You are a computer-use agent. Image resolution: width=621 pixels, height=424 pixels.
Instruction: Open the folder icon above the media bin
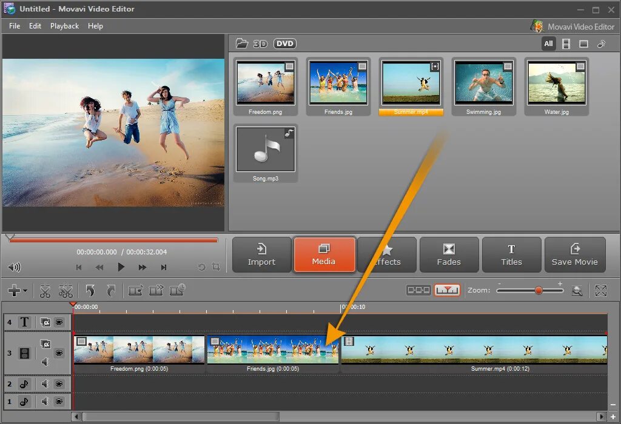241,44
